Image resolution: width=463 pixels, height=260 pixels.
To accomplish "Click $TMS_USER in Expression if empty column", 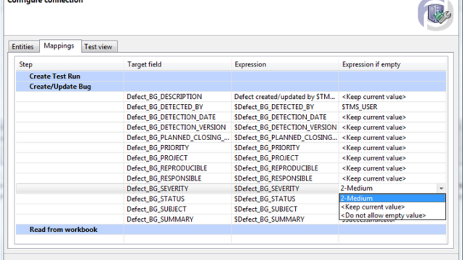I will pos(360,107).
